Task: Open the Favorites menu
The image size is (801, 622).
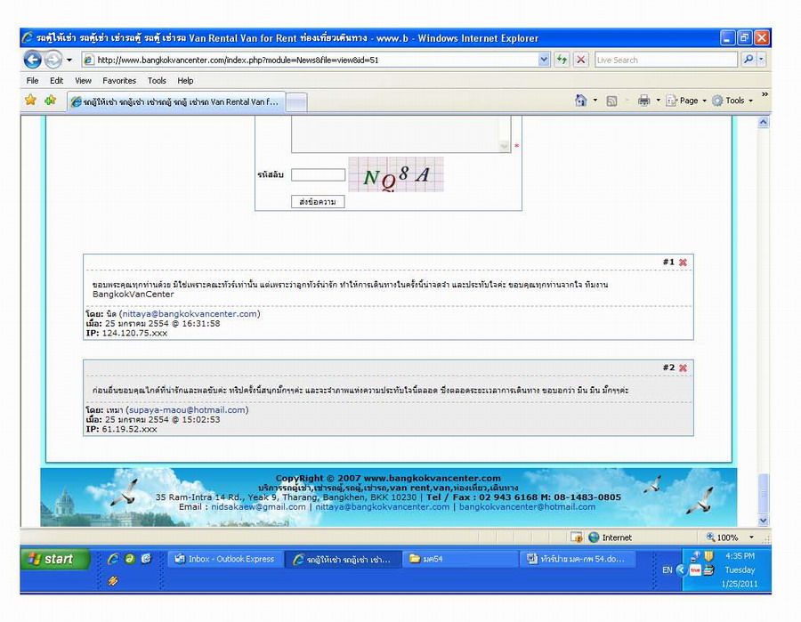Action: [x=119, y=81]
